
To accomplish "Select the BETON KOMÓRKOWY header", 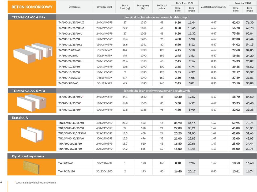I will pyautogui.click(x=32, y=7).
